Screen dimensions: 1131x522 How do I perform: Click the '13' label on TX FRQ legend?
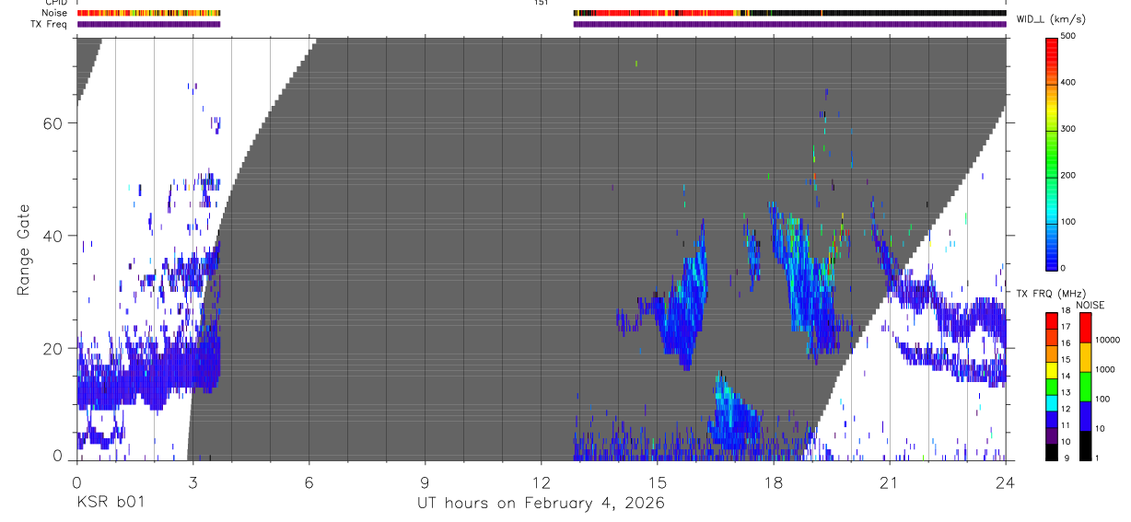click(x=1067, y=392)
